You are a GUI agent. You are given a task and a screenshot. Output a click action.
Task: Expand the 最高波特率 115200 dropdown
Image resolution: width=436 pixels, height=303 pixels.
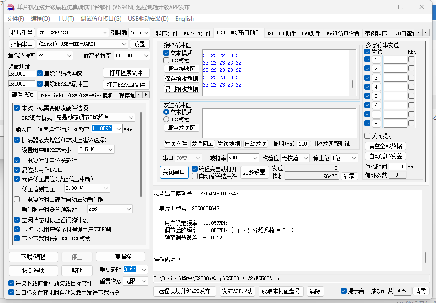point(146,55)
